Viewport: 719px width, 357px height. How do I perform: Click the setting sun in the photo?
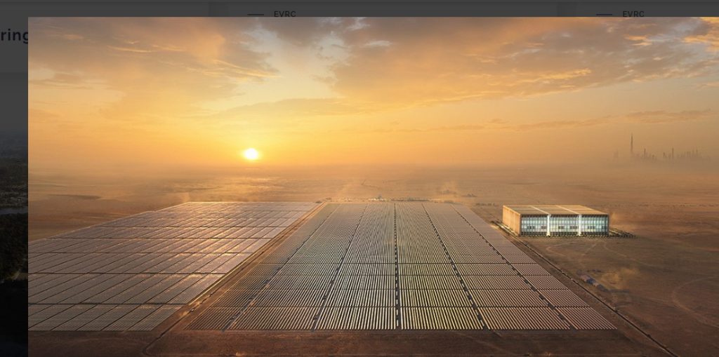[x=251, y=154]
